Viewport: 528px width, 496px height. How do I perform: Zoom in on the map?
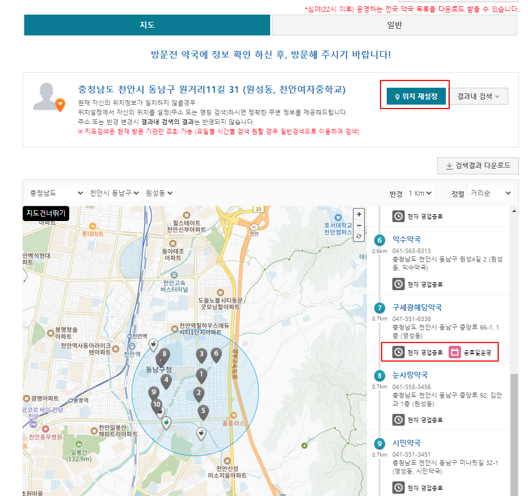359,214
